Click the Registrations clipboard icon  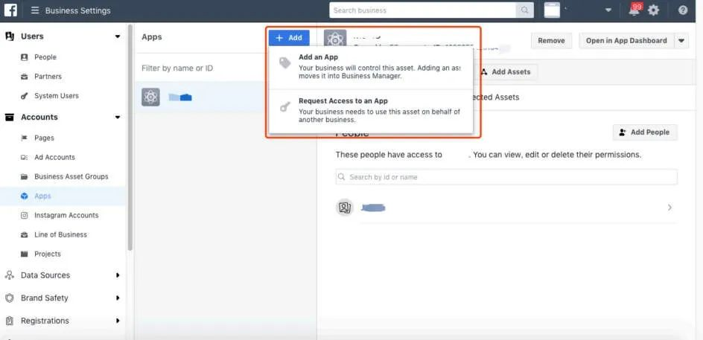tap(10, 321)
